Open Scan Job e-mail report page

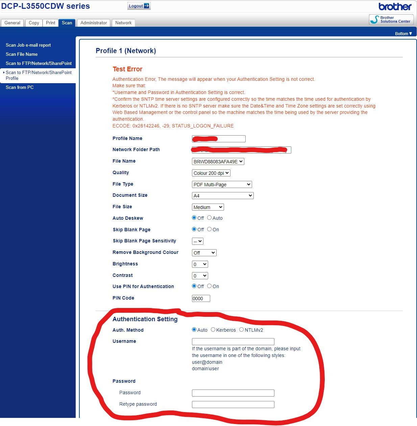tap(28, 45)
